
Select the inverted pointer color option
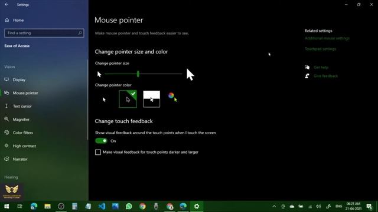151,99
